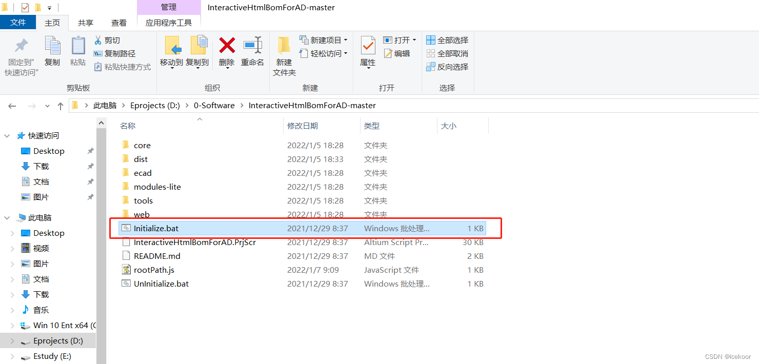Open the 文件 menu
Image resolution: width=759 pixels, height=364 pixels.
[x=18, y=22]
